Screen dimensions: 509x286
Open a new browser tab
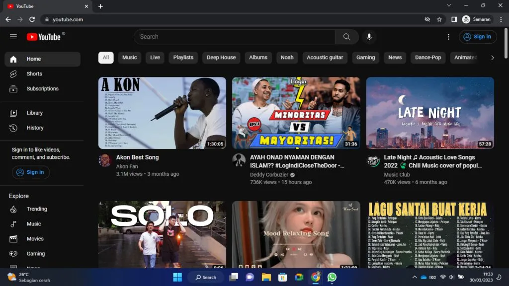coord(100,6)
